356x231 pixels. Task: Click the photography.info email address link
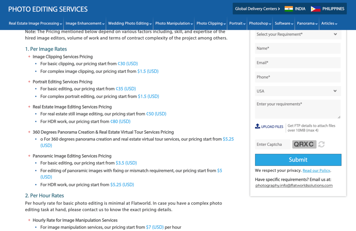click(294, 185)
